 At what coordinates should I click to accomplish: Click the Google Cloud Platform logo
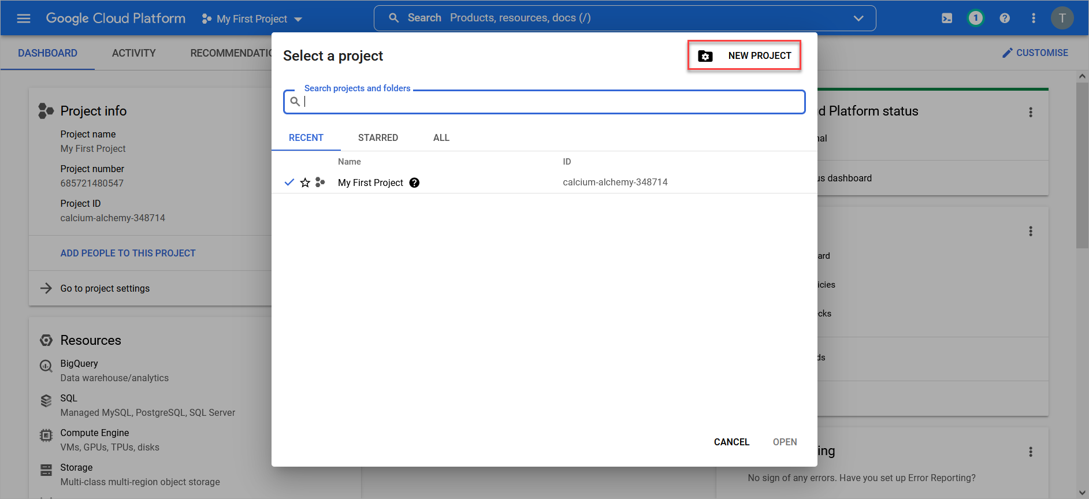116,18
